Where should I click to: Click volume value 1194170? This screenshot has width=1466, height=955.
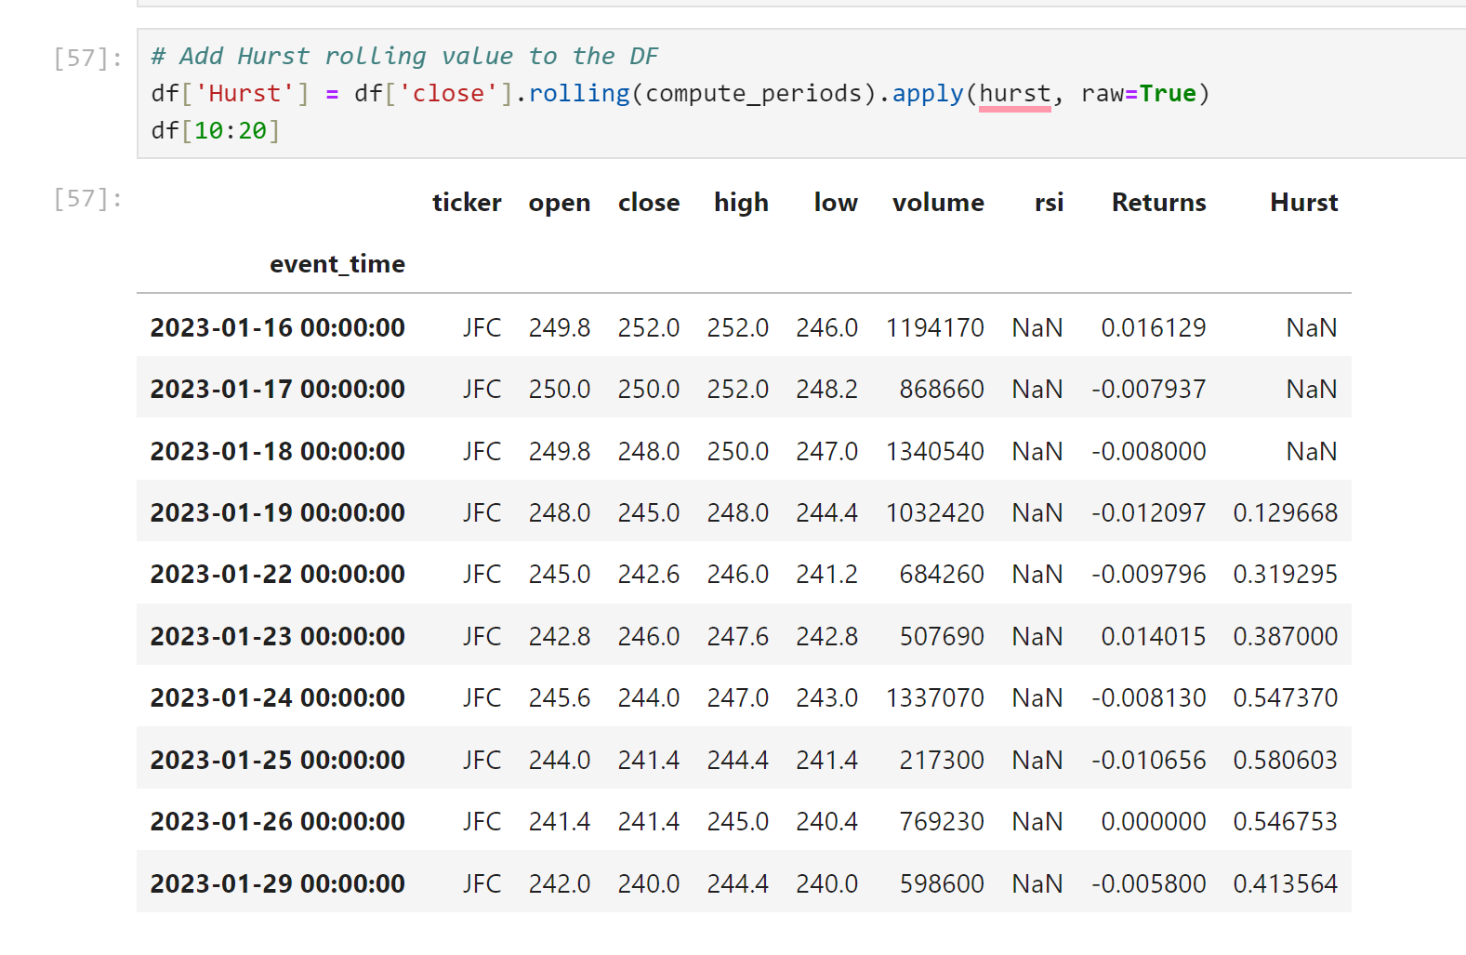[935, 327]
